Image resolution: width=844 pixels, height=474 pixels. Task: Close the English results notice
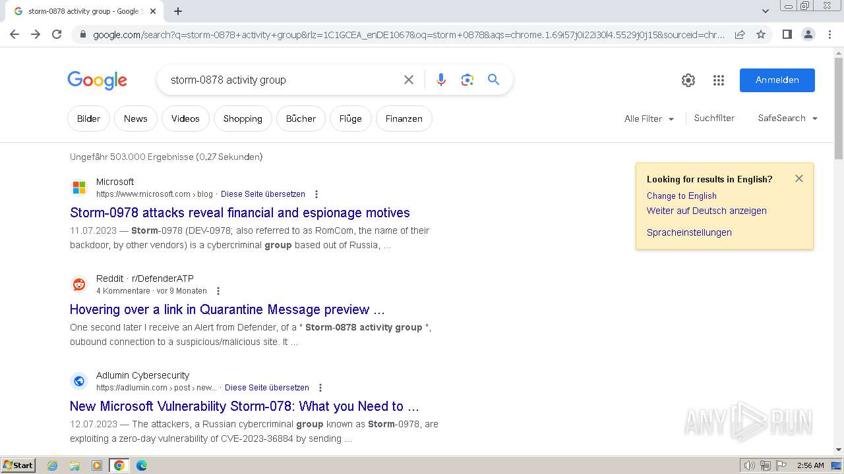pos(799,178)
